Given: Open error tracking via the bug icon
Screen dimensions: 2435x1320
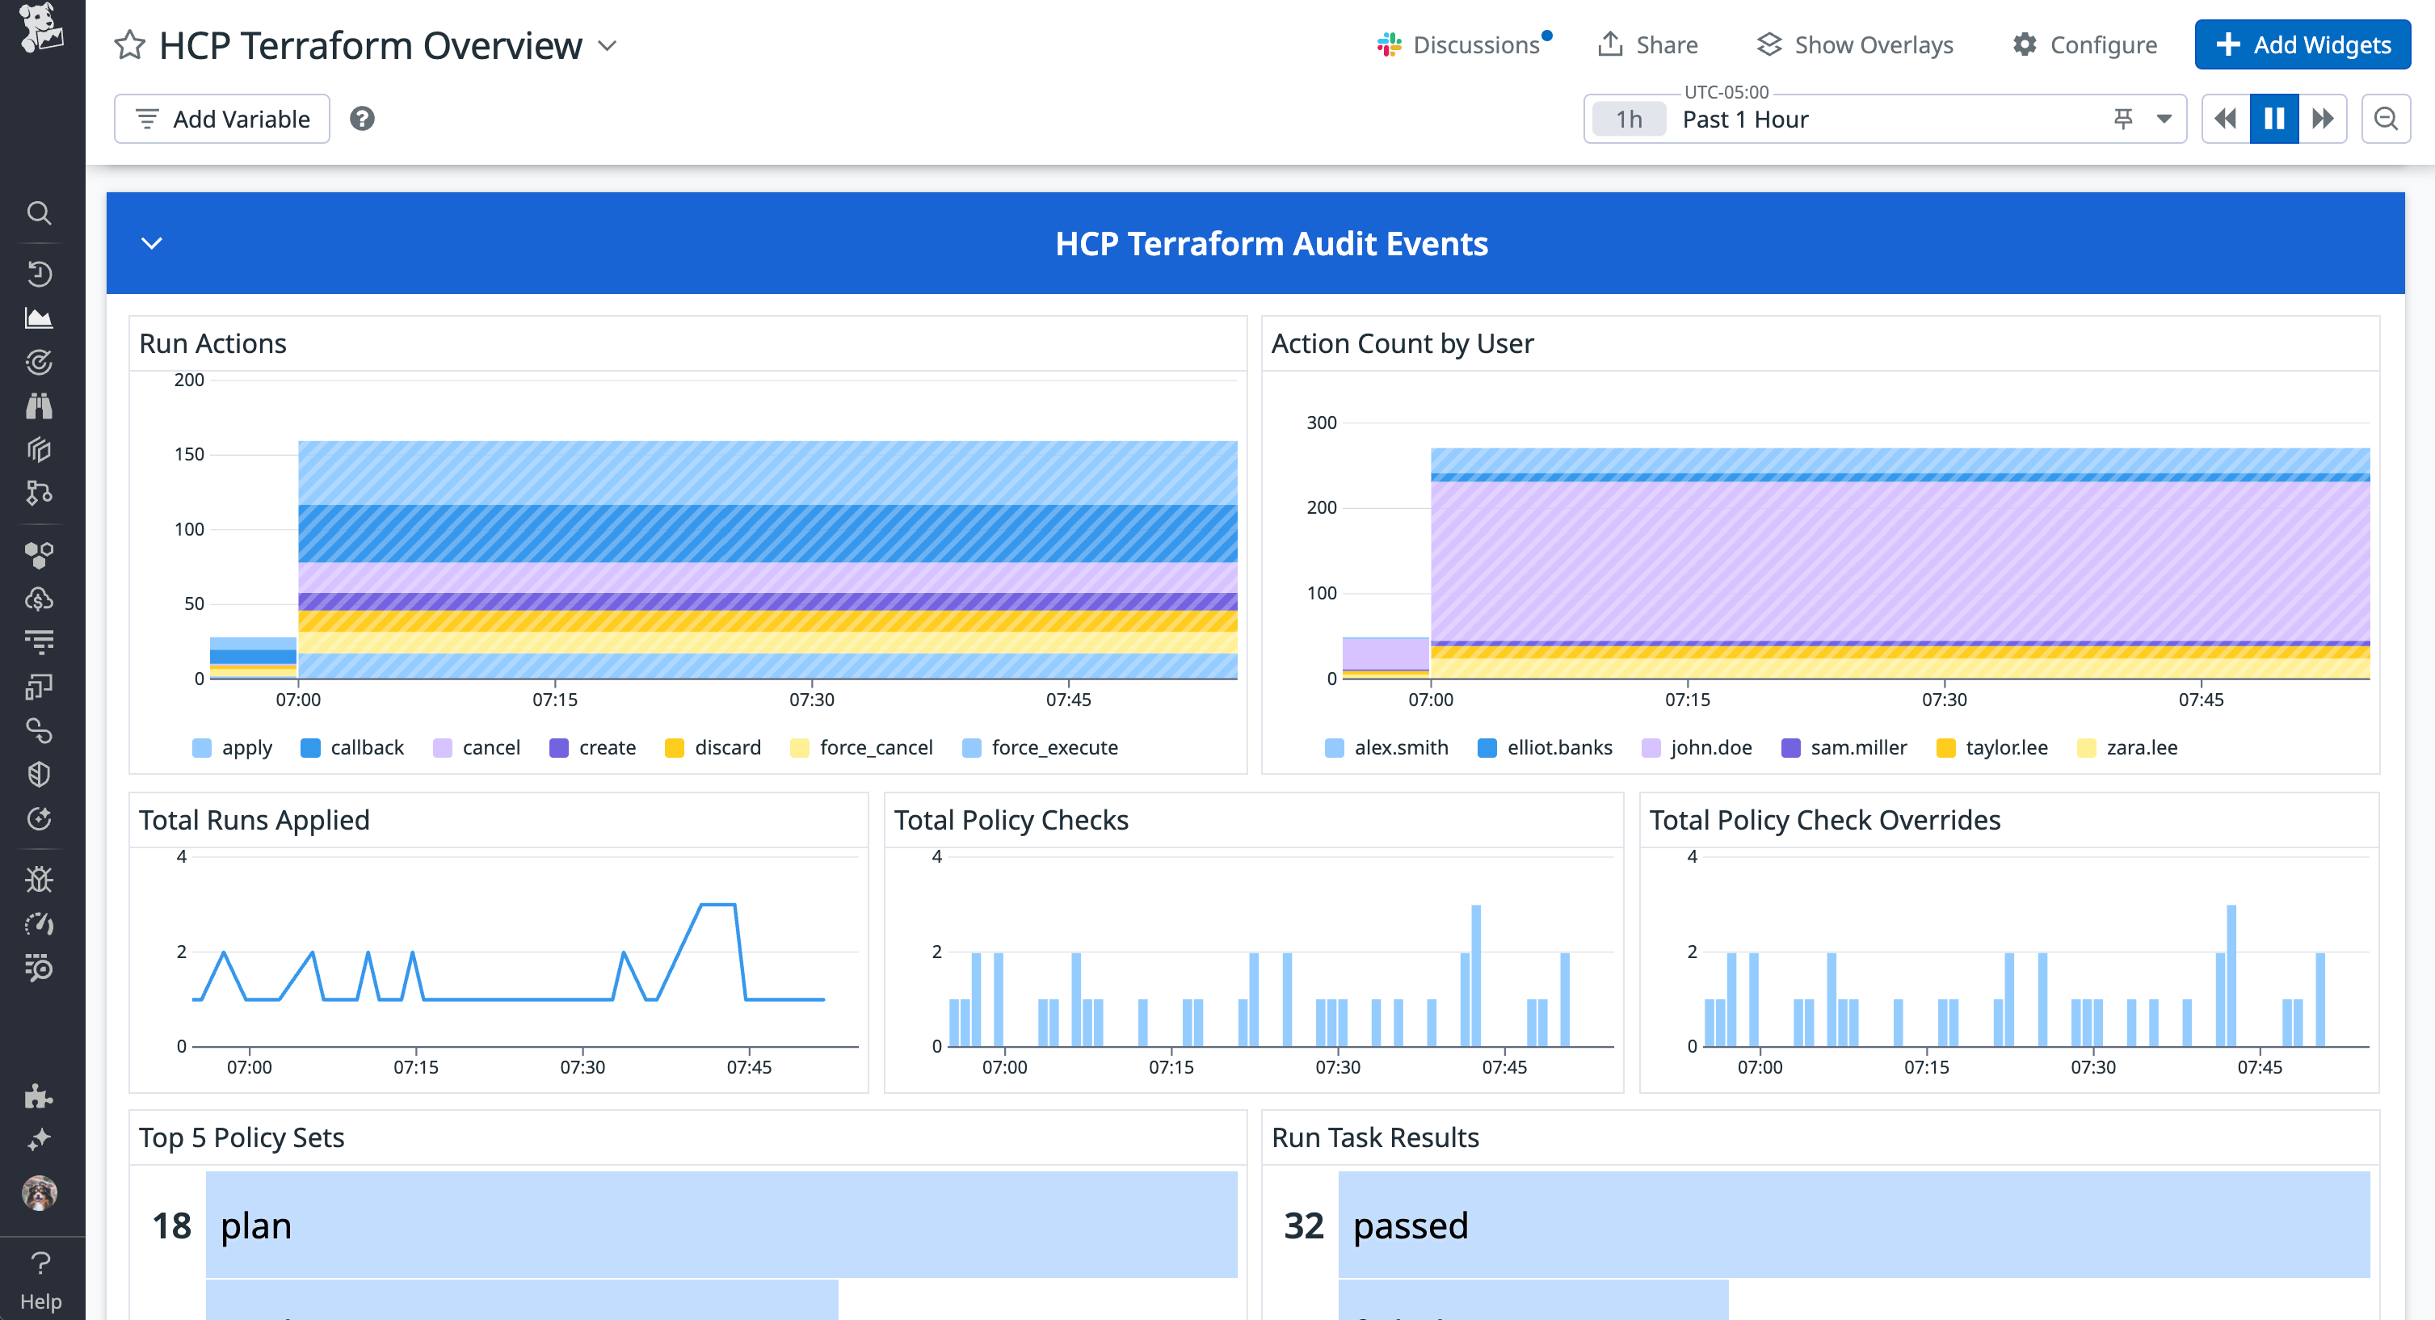Looking at the screenshot, I should (40, 879).
